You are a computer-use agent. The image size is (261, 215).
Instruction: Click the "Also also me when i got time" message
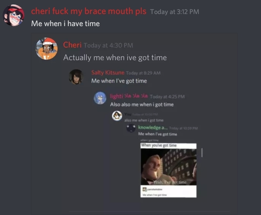click(x=142, y=104)
